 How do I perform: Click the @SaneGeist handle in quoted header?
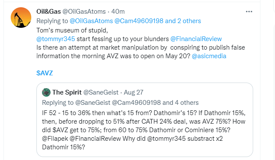(x=101, y=92)
